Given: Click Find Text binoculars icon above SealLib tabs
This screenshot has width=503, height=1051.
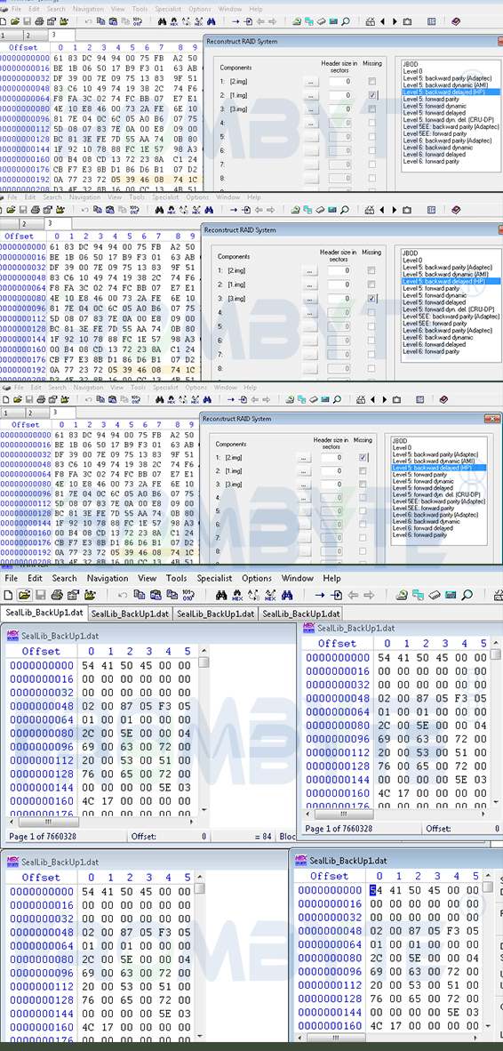Looking at the screenshot, I should [221, 595].
